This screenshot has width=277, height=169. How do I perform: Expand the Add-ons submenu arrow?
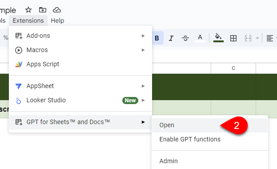[143, 36]
